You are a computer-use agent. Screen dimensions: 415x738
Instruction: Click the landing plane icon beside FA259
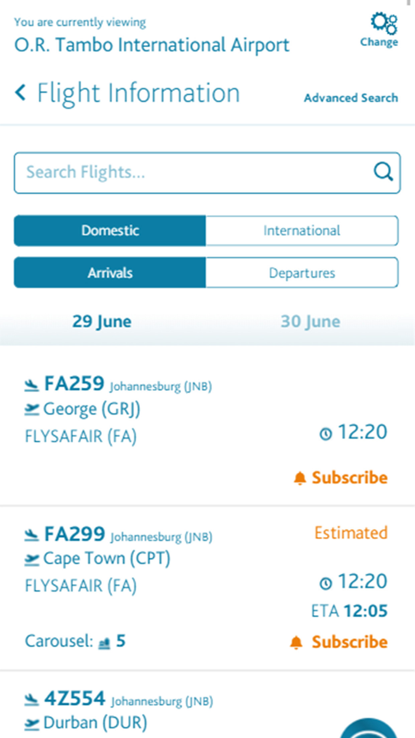coord(31,385)
